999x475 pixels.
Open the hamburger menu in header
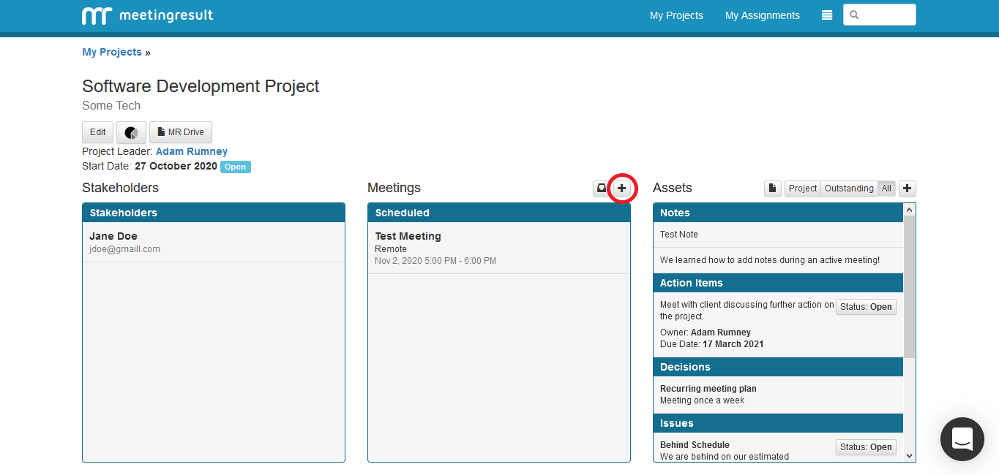[x=827, y=15]
